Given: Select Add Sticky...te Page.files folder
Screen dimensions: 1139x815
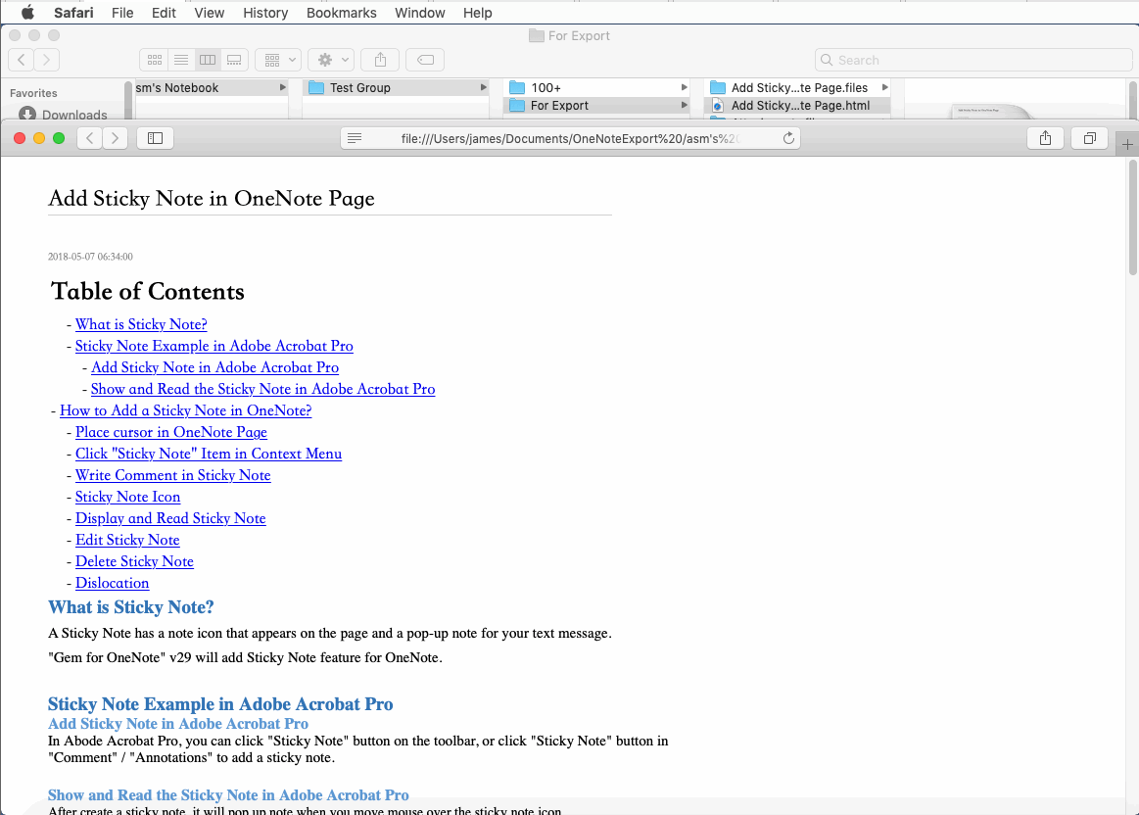Looking at the screenshot, I should click(x=797, y=87).
